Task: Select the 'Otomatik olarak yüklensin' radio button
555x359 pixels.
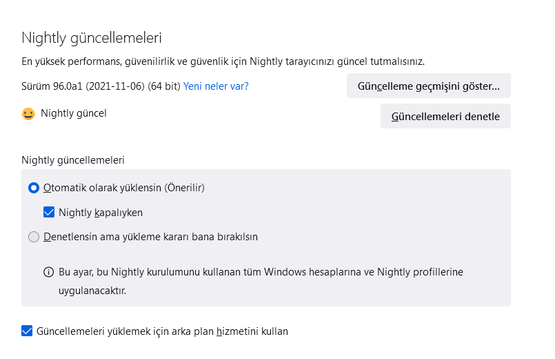Action: [x=34, y=188]
